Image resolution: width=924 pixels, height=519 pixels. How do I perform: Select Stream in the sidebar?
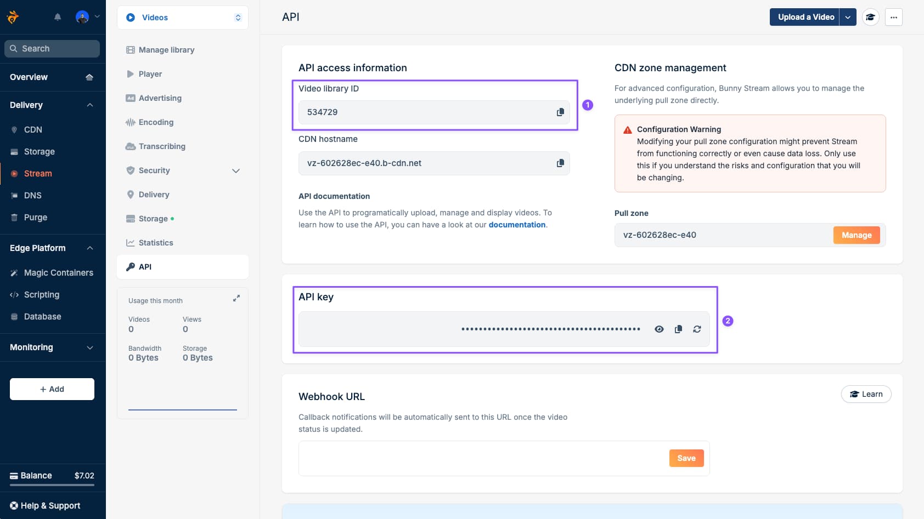coord(38,173)
